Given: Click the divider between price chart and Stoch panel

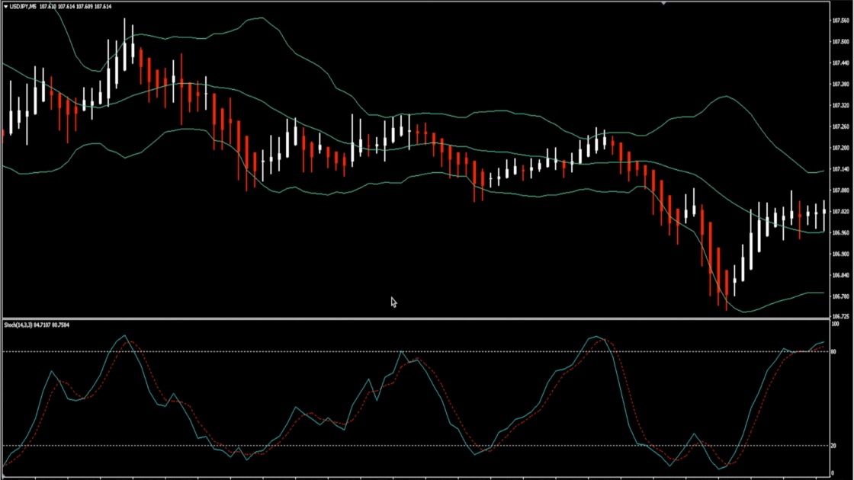Looking at the screenshot, I should pyautogui.click(x=416, y=318).
